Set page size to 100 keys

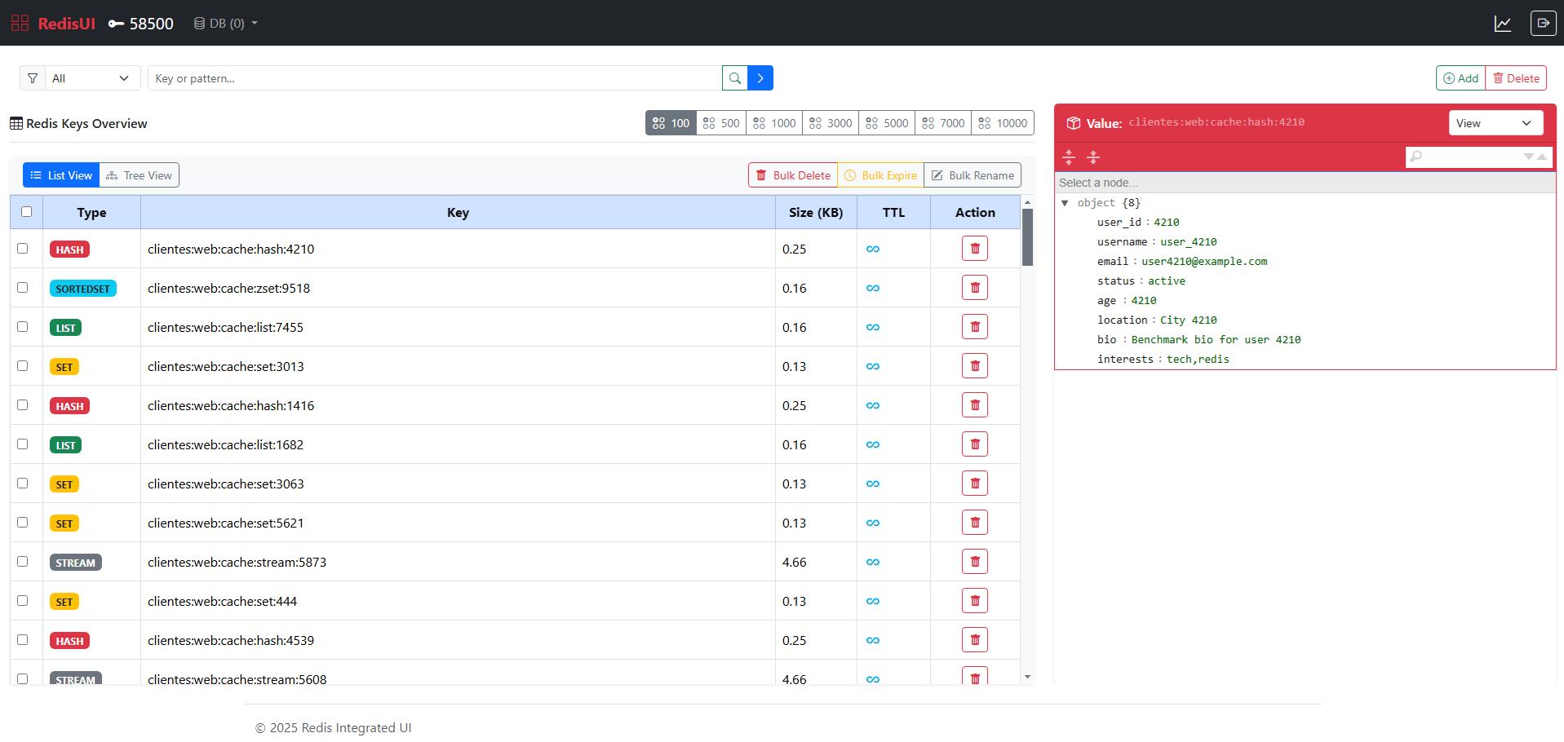671,123
